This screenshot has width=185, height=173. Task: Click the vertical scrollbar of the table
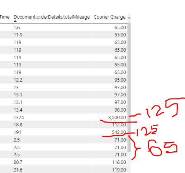[129, 87]
